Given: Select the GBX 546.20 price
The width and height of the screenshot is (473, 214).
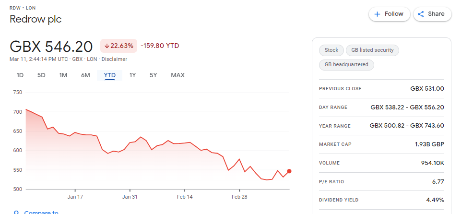Looking at the screenshot, I should coord(51,47).
